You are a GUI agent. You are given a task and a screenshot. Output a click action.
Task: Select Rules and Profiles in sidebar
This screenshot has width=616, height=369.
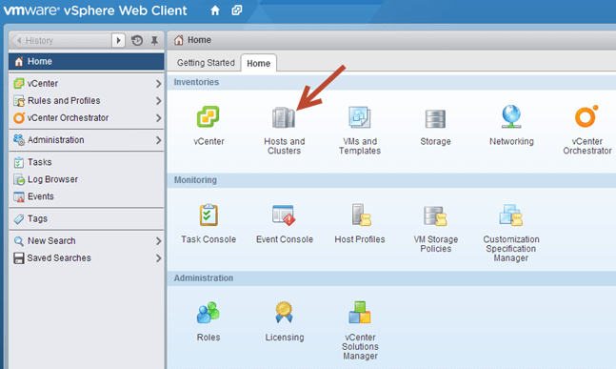(86, 101)
